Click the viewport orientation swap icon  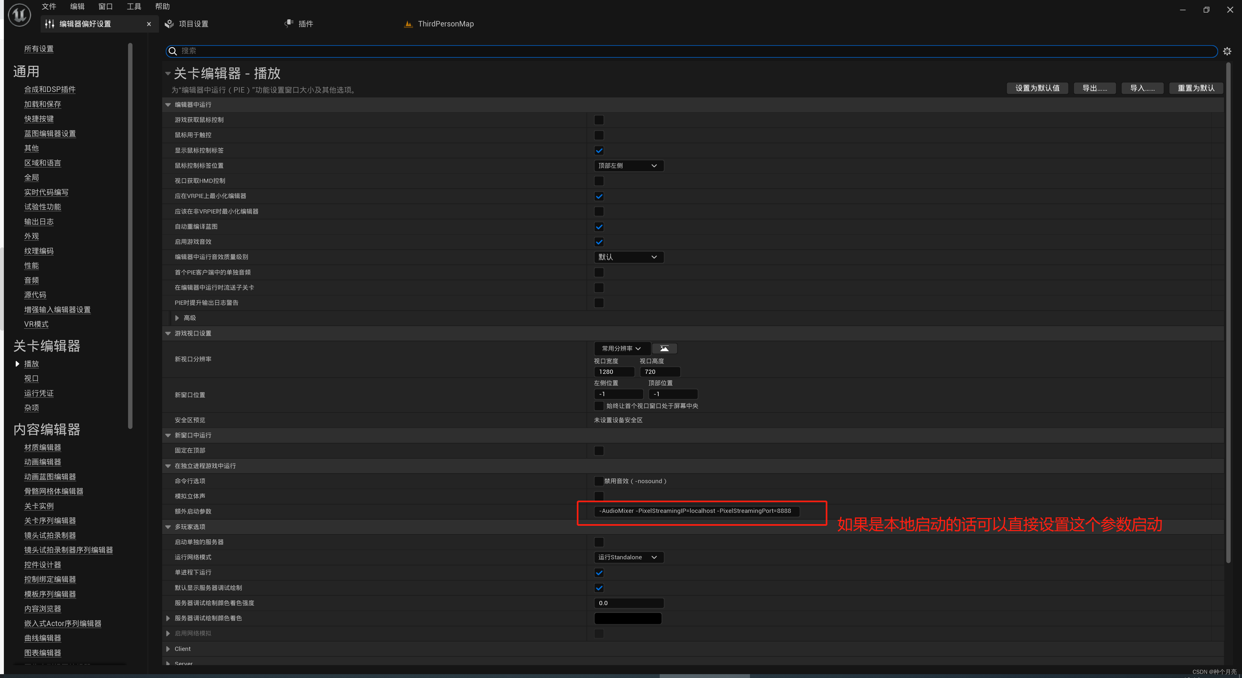(x=665, y=348)
